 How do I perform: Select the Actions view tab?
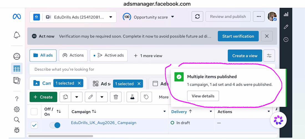pyautogui.click(x=73, y=55)
